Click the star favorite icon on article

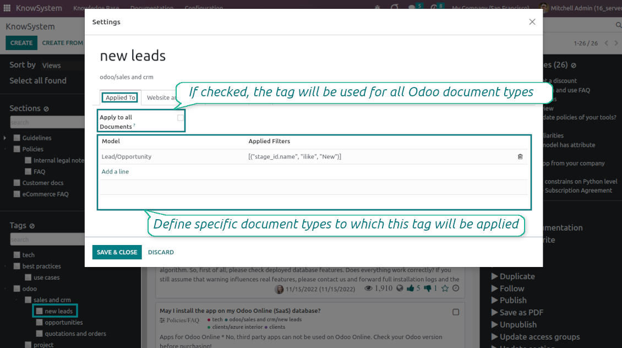coord(445,289)
